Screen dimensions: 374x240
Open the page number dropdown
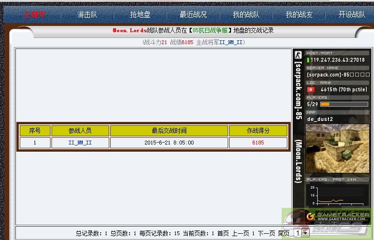(301, 233)
